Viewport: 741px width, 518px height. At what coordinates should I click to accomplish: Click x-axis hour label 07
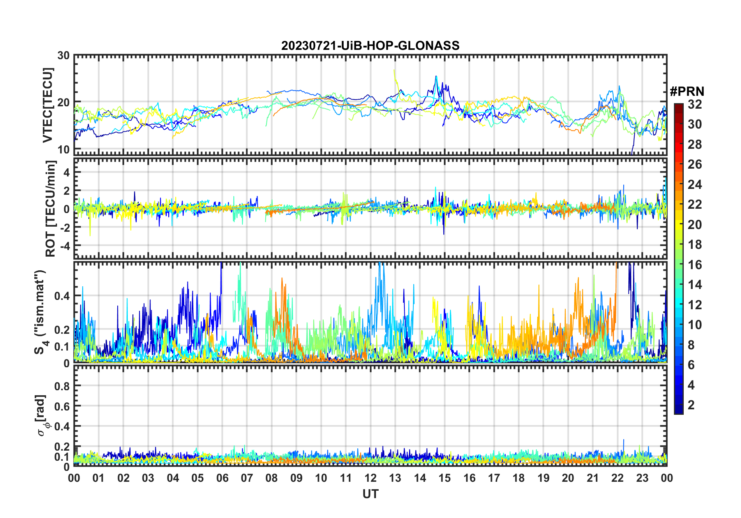[247, 478]
